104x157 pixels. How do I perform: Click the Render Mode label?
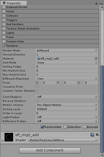click(11, 50)
